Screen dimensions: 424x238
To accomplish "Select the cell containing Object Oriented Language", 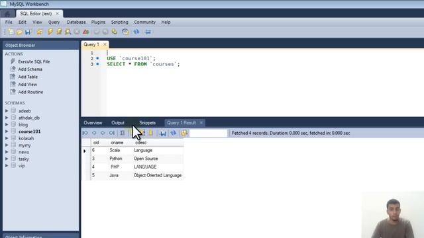I will click(158, 175).
